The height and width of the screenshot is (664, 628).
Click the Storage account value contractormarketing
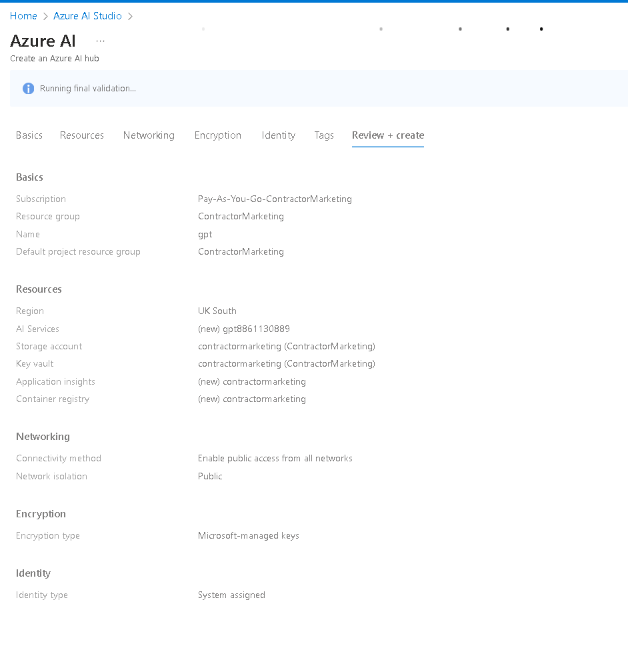[287, 347]
